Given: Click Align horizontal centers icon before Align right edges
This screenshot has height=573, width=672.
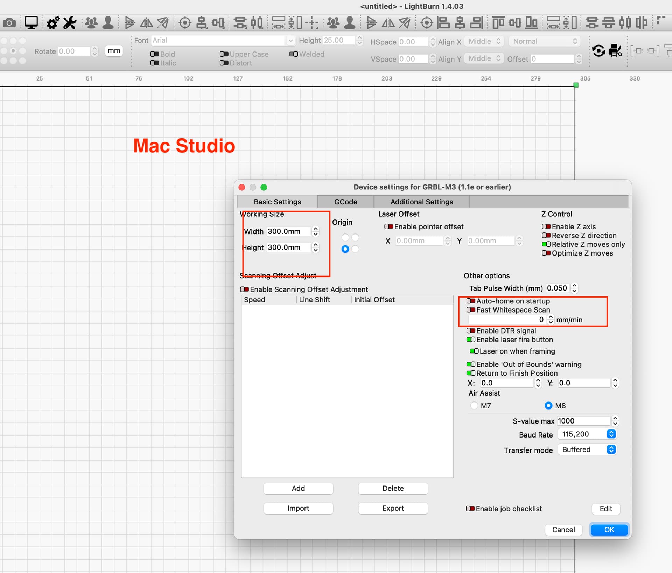Looking at the screenshot, I should tap(460, 23).
